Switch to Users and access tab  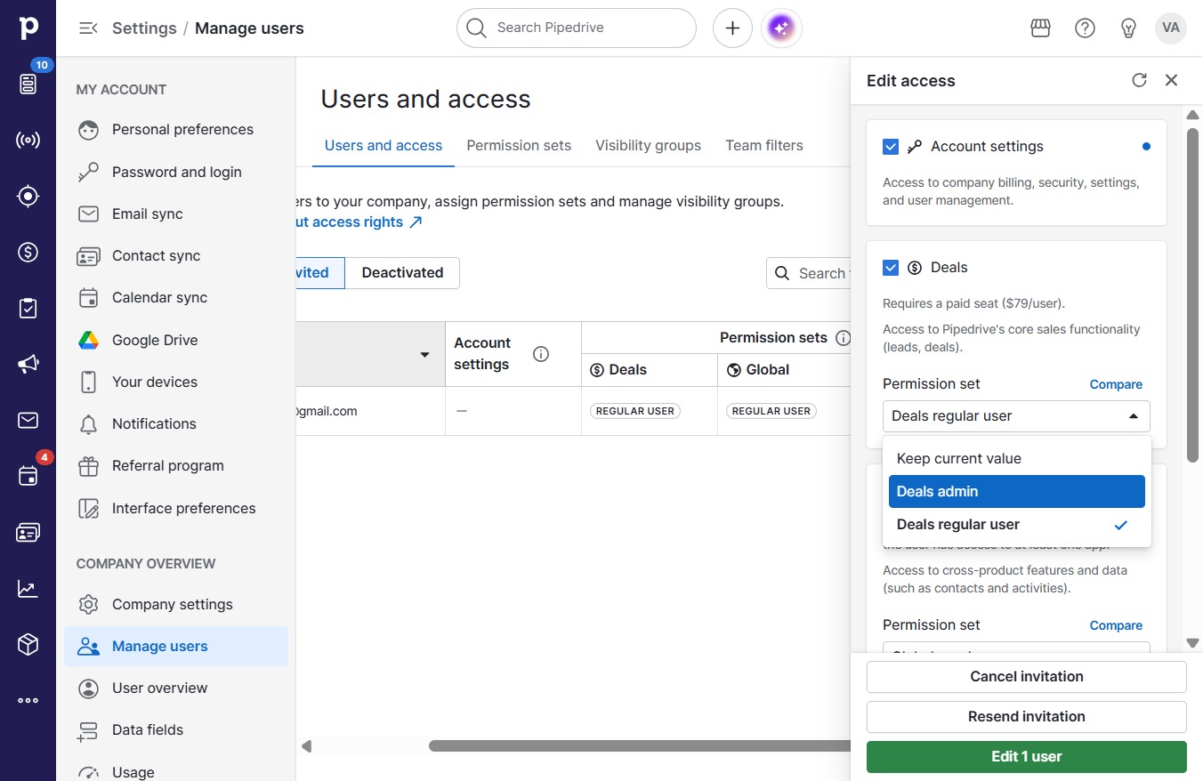pyautogui.click(x=384, y=146)
